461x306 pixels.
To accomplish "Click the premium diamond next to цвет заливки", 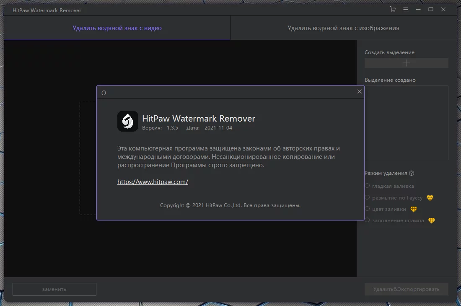I will [413, 209].
